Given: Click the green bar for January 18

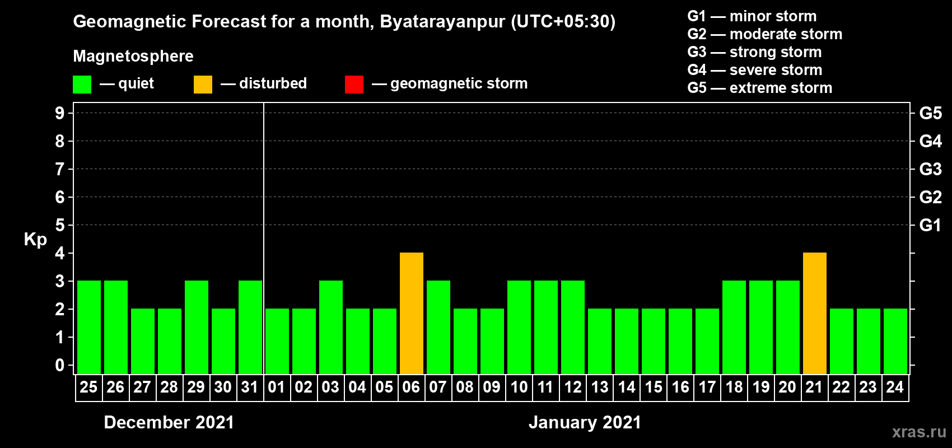Looking at the screenshot, I should [x=734, y=328].
